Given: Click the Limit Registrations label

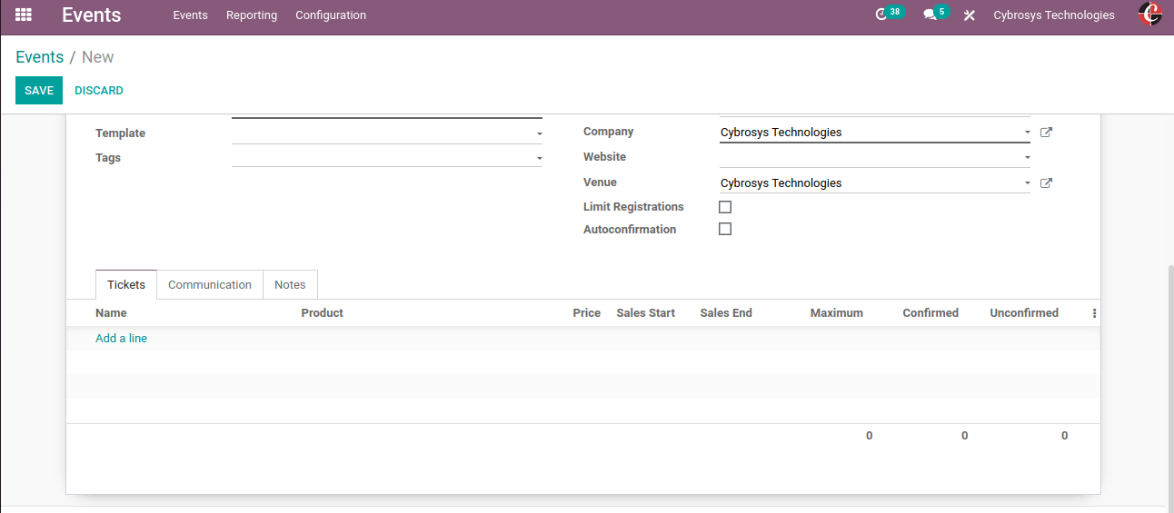Looking at the screenshot, I should [x=633, y=207].
